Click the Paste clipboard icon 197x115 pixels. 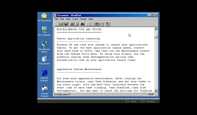tap(97, 24)
